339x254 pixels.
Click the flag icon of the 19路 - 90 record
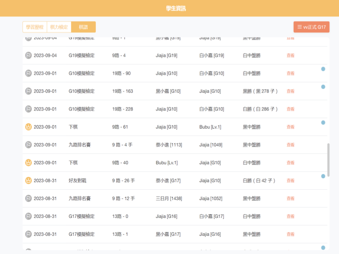click(x=28, y=73)
